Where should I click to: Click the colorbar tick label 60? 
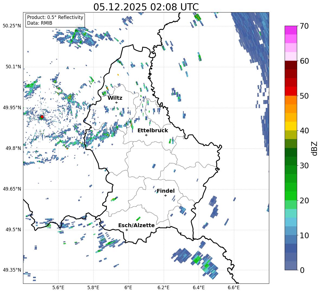(304, 61)
